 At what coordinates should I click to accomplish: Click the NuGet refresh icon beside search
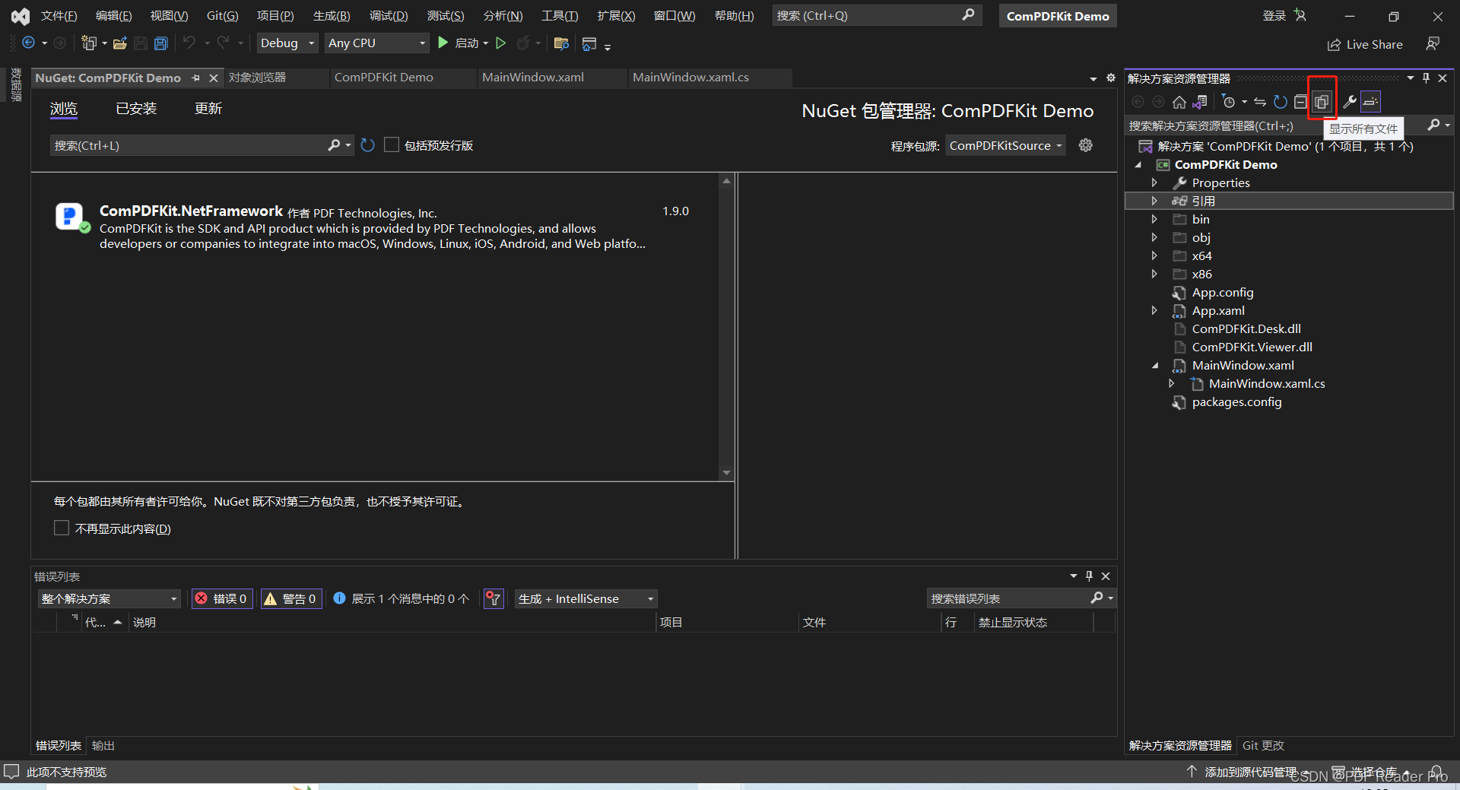(368, 145)
